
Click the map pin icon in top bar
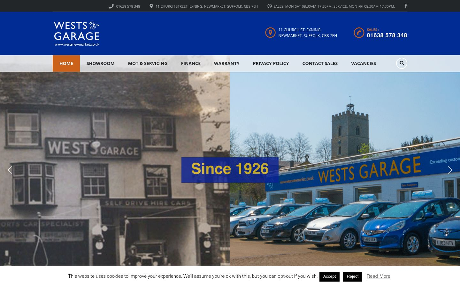(x=151, y=6)
